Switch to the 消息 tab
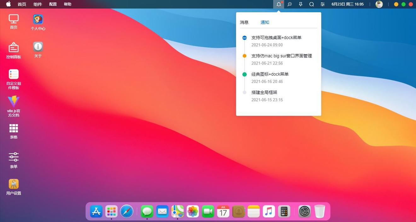This screenshot has width=416, height=222. click(x=244, y=22)
